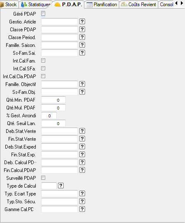The width and height of the screenshot is (185, 223).
Task: Open lookup for Fin.Calcul.PDAP field
Action: tap(82, 170)
